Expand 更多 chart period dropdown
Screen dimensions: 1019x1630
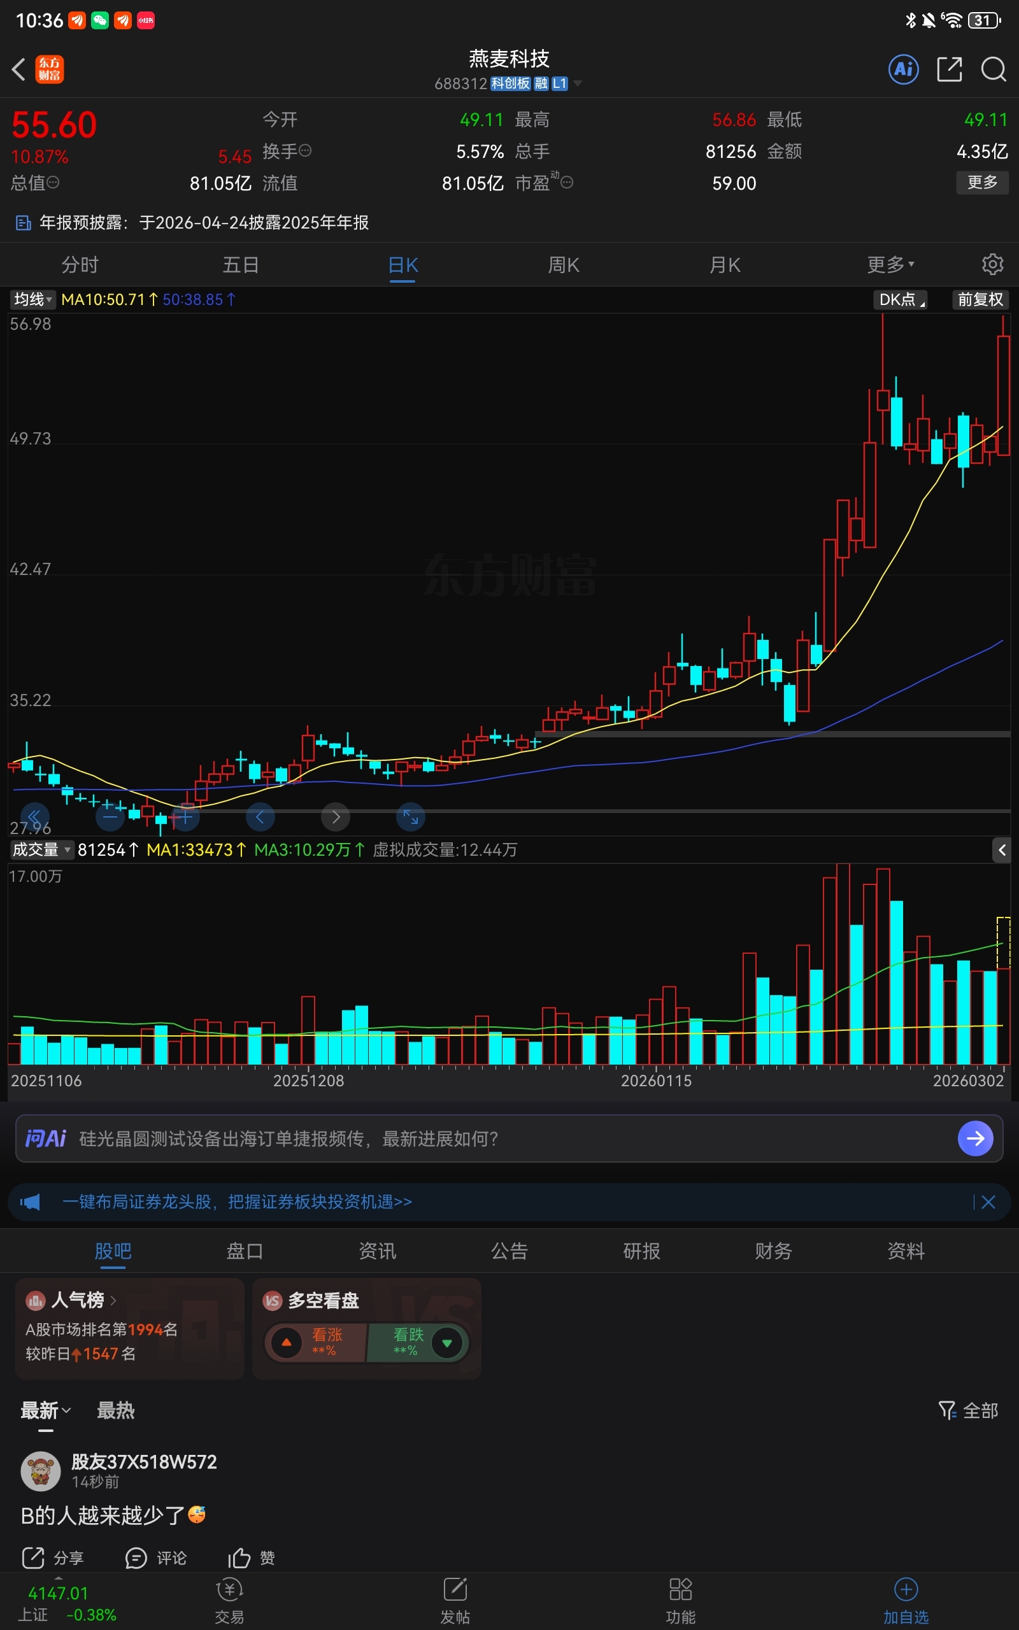click(x=890, y=265)
